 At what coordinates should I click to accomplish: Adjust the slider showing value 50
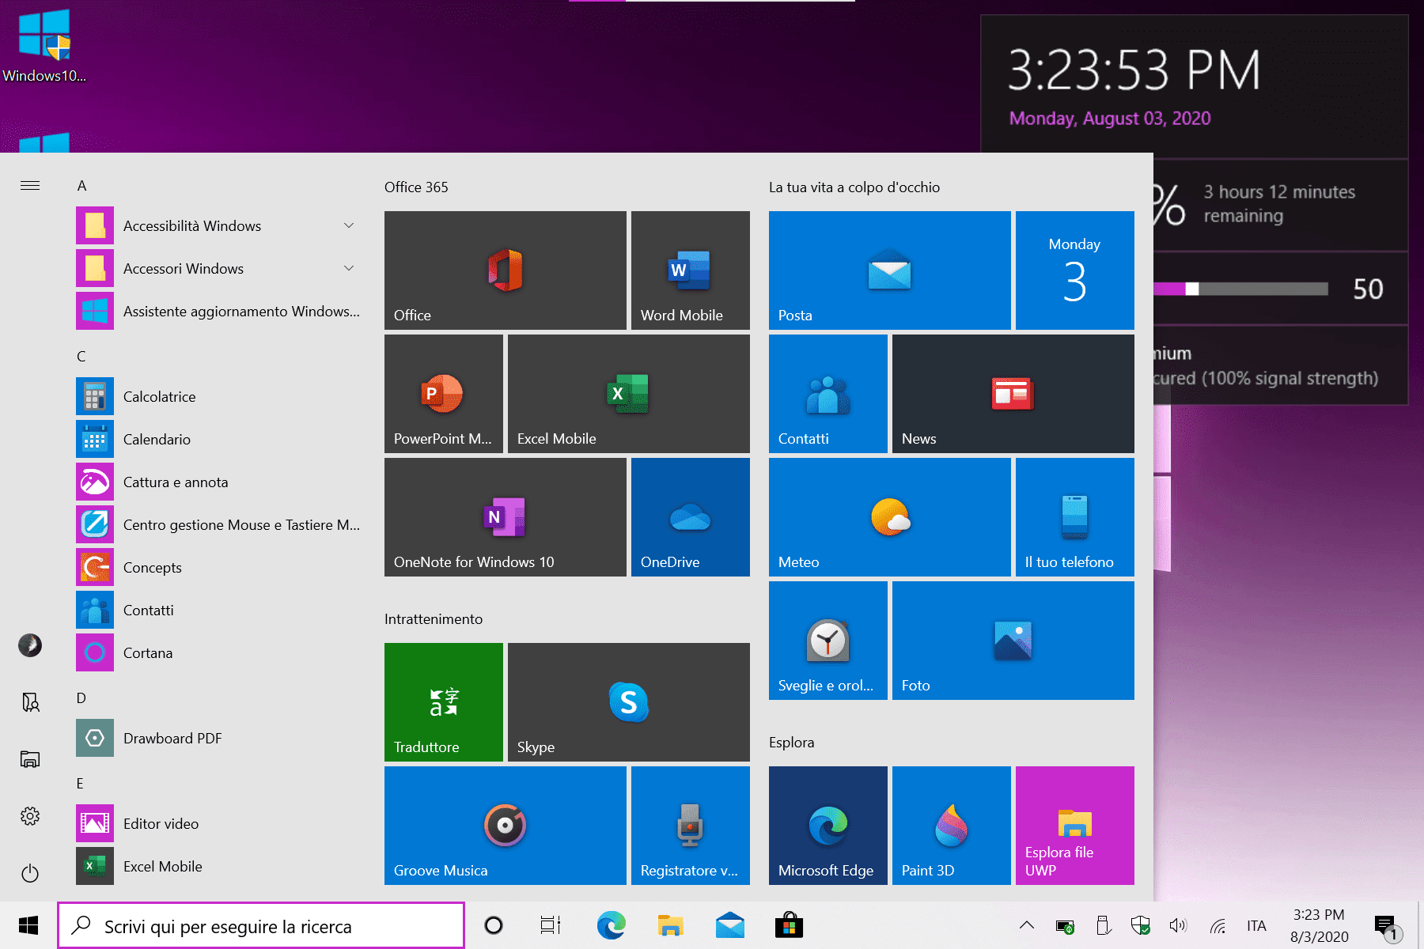click(1192, 289)
